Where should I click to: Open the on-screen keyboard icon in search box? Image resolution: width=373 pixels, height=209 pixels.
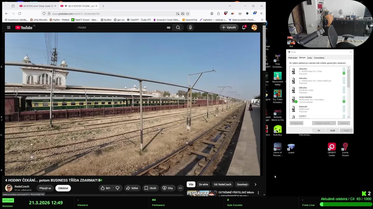168,27
